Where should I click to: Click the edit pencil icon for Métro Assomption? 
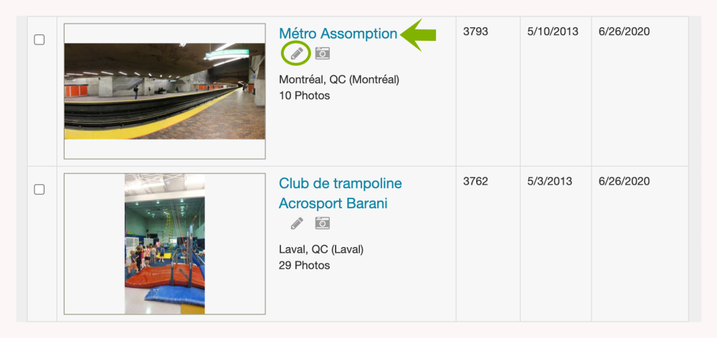click(296, 54)
